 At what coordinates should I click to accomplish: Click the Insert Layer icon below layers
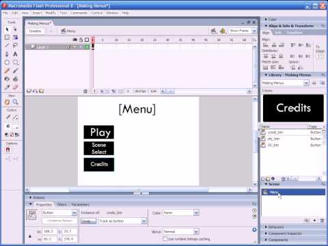(29, 91)
